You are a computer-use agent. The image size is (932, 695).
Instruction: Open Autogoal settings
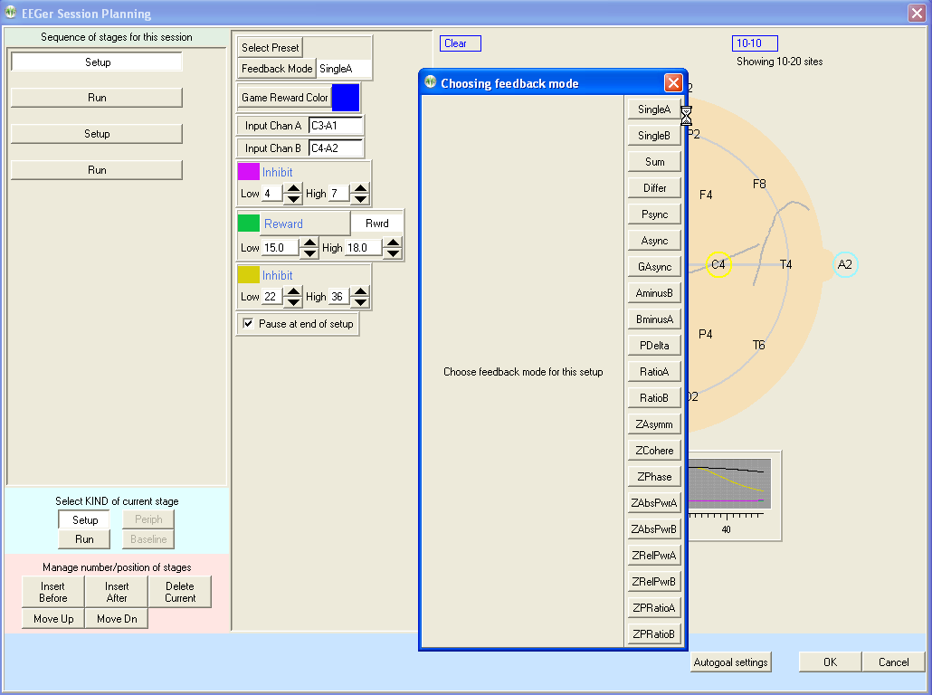click(730, 662)
